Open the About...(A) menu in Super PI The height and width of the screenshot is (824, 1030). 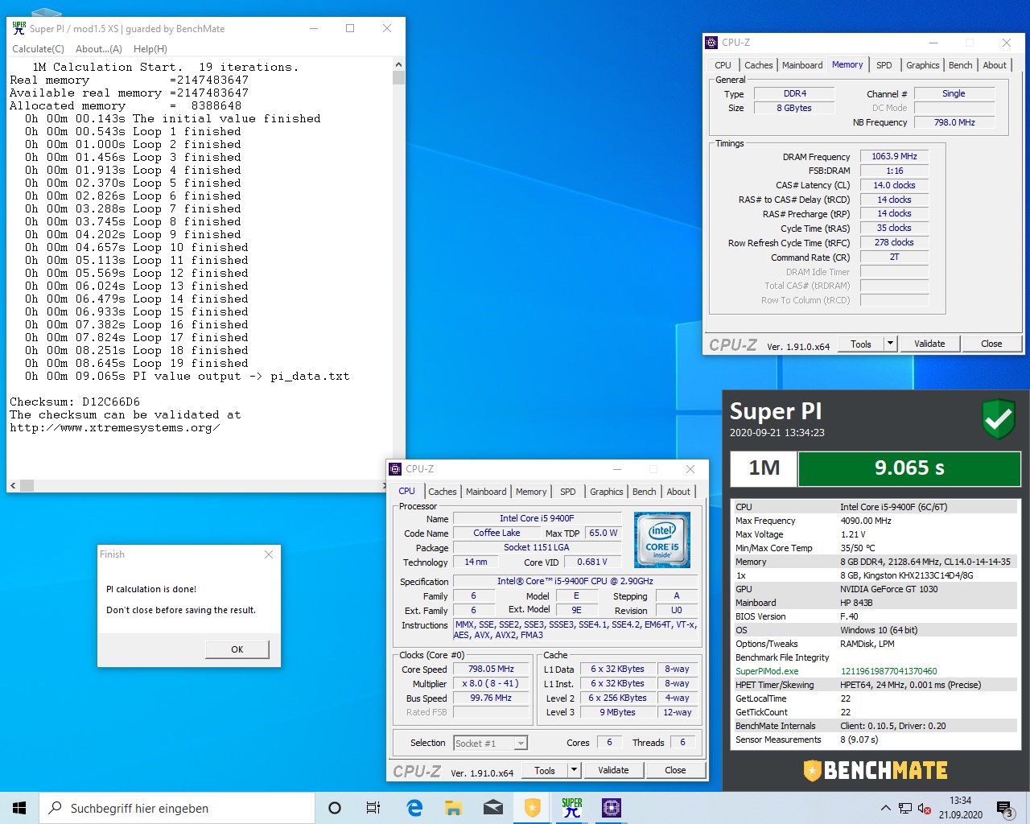(98, 49)
